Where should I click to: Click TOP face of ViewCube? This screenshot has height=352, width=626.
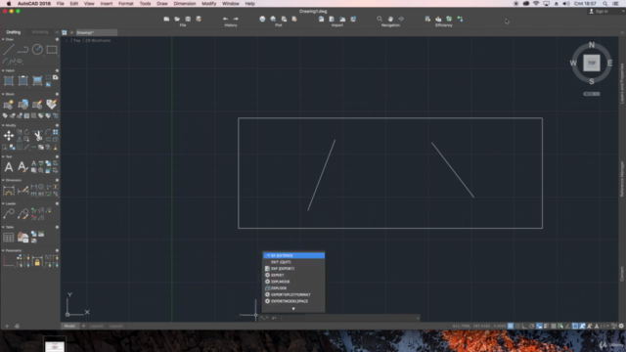[591, 63]
